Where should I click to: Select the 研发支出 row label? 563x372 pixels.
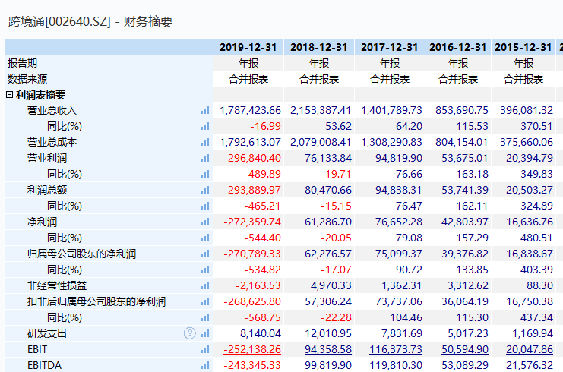(47, 333)
